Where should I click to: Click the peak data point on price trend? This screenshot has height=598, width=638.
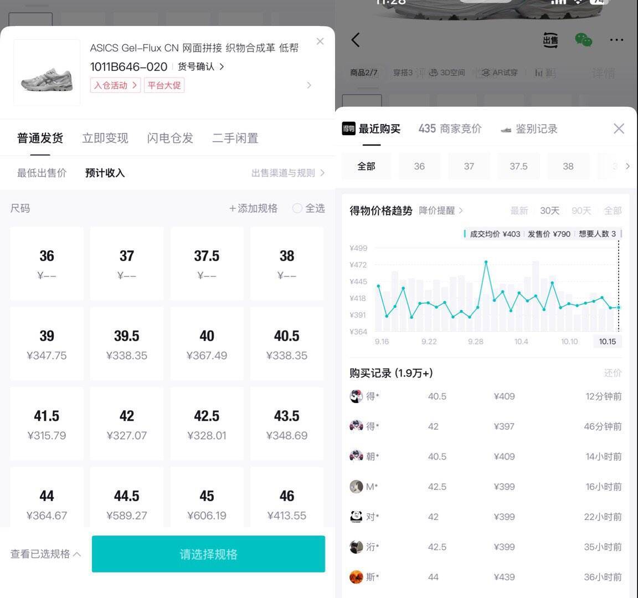click(x=486, y=262)
